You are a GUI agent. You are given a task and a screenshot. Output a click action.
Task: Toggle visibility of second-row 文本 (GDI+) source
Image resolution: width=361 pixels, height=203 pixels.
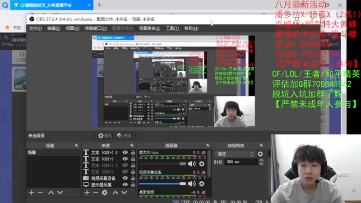point(125,159)
